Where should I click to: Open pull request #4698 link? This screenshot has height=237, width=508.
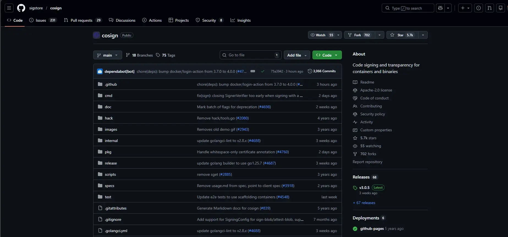pos(265,107)
